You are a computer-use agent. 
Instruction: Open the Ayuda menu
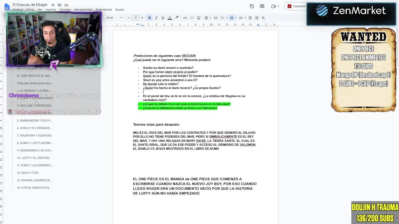pyautogui.click(x=119, y=10)
